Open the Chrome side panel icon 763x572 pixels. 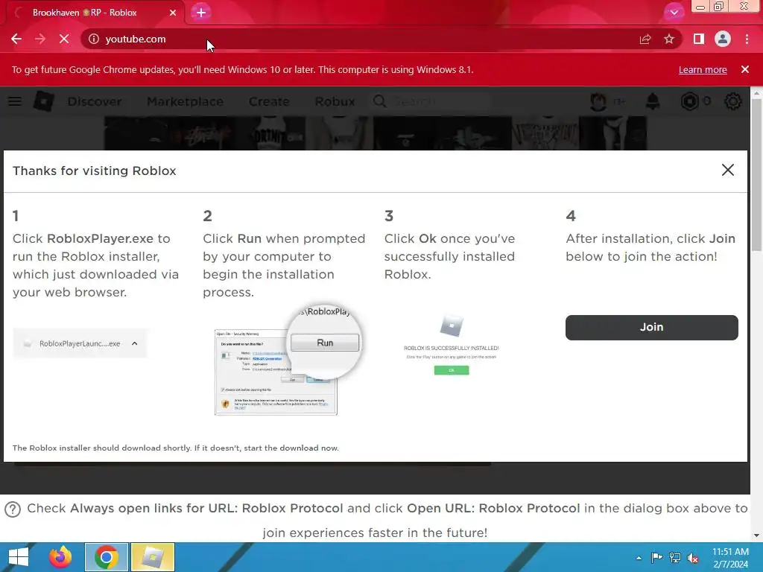699,39
